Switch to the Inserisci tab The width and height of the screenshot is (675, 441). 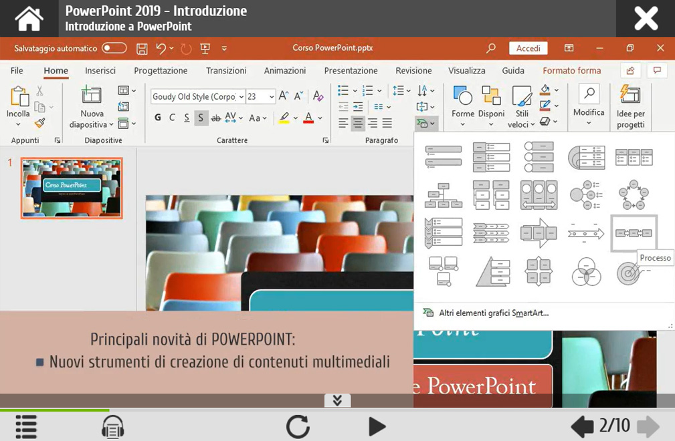tap(100, 70)
